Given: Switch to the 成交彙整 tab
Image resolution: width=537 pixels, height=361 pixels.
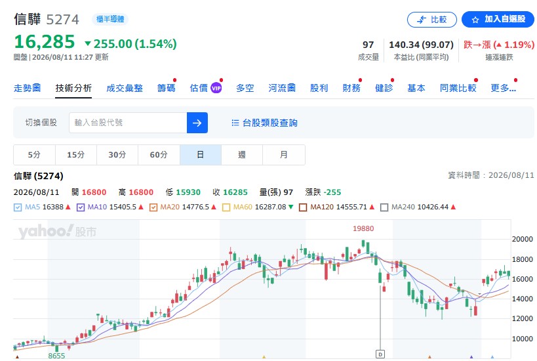Looking at the screenshot, I should tap(125, 88).
